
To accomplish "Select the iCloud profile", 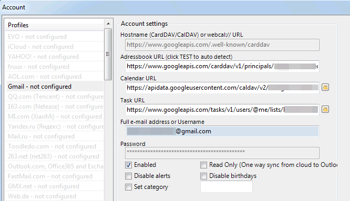I will (x=54, y=46).
